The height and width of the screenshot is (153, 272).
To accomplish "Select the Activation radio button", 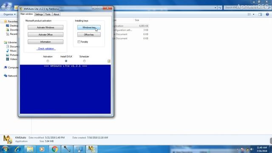I will 48,61.
